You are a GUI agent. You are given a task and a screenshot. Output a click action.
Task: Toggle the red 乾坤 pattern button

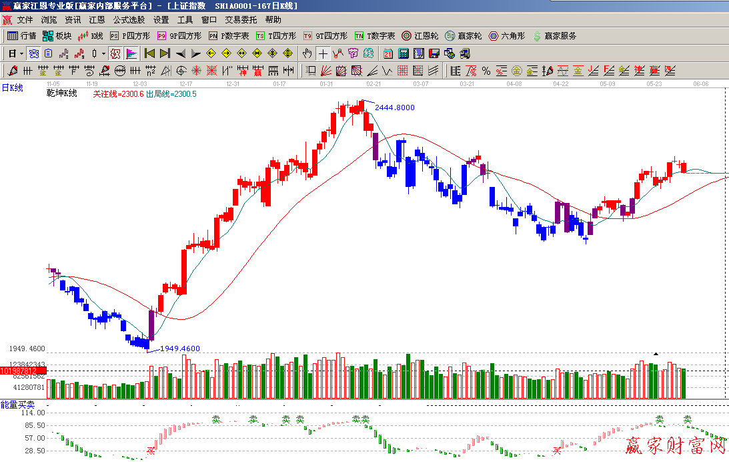[x=115, y=53]
